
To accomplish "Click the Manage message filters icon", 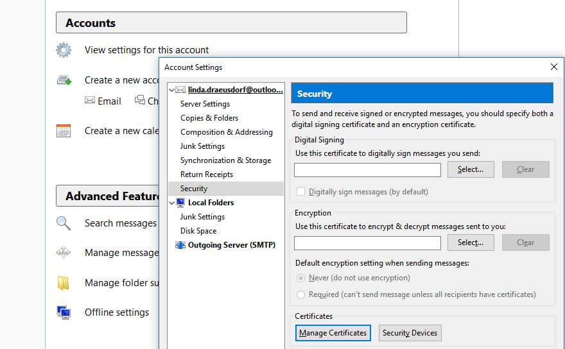I will (x=64, y=253).
